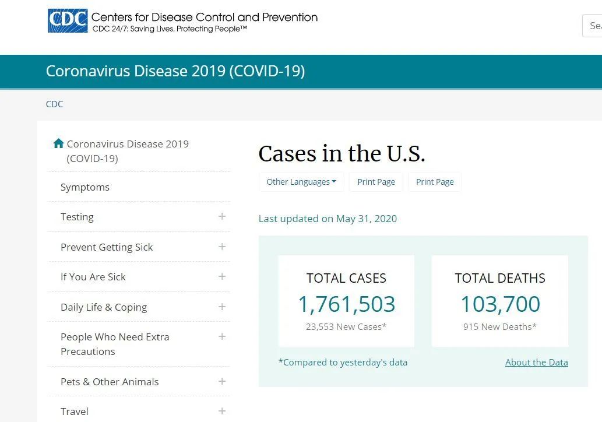This screenshot has height=422, width=602.
Task: Click the CDC logo in the header
Action: (x=68, y=21)
